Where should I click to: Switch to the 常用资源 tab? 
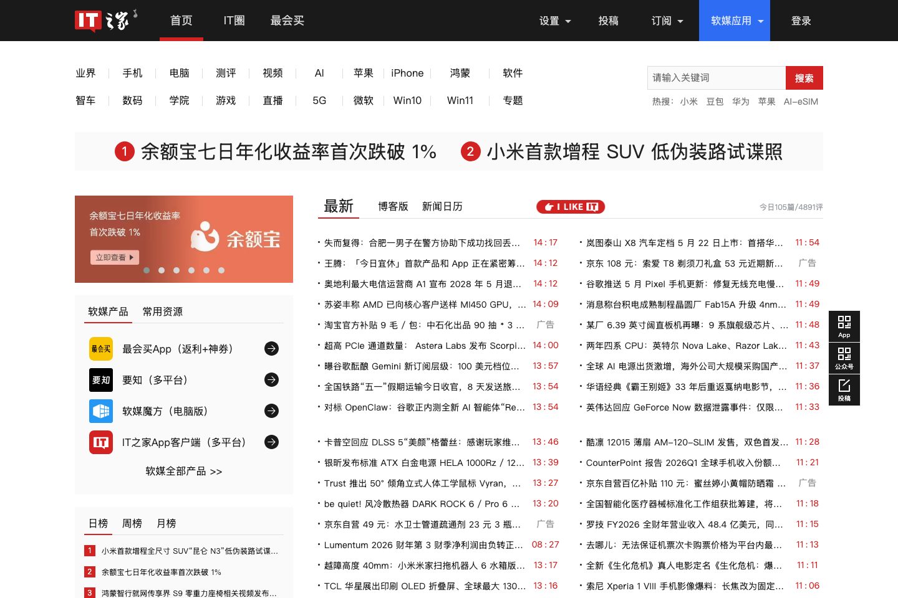(163, 311)
